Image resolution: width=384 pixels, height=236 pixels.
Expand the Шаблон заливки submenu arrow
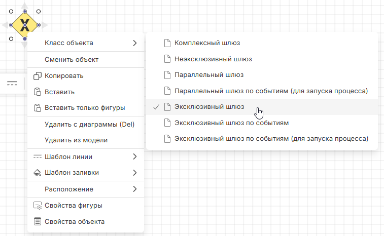coord(135,173)
